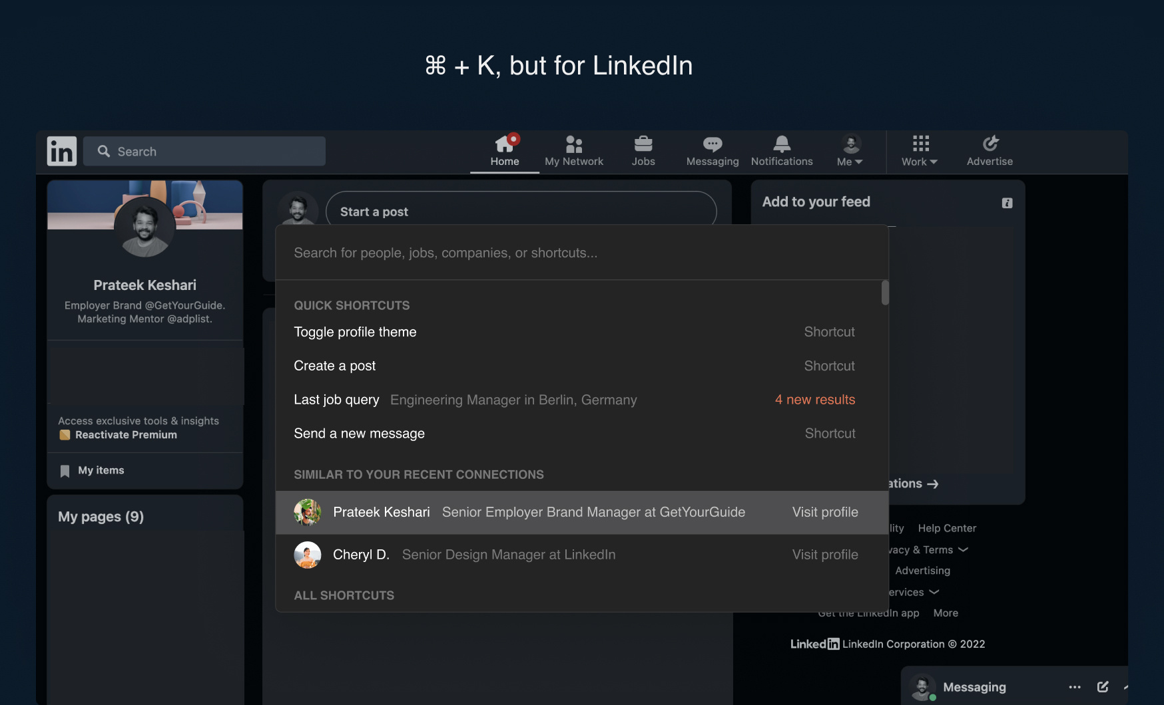Click Start a post button
The width and height of the screenshot is (1164, 705).
(521, 211)
